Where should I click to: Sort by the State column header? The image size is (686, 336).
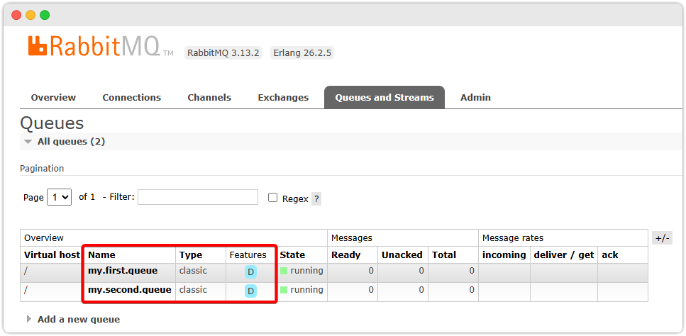point(292,255)
